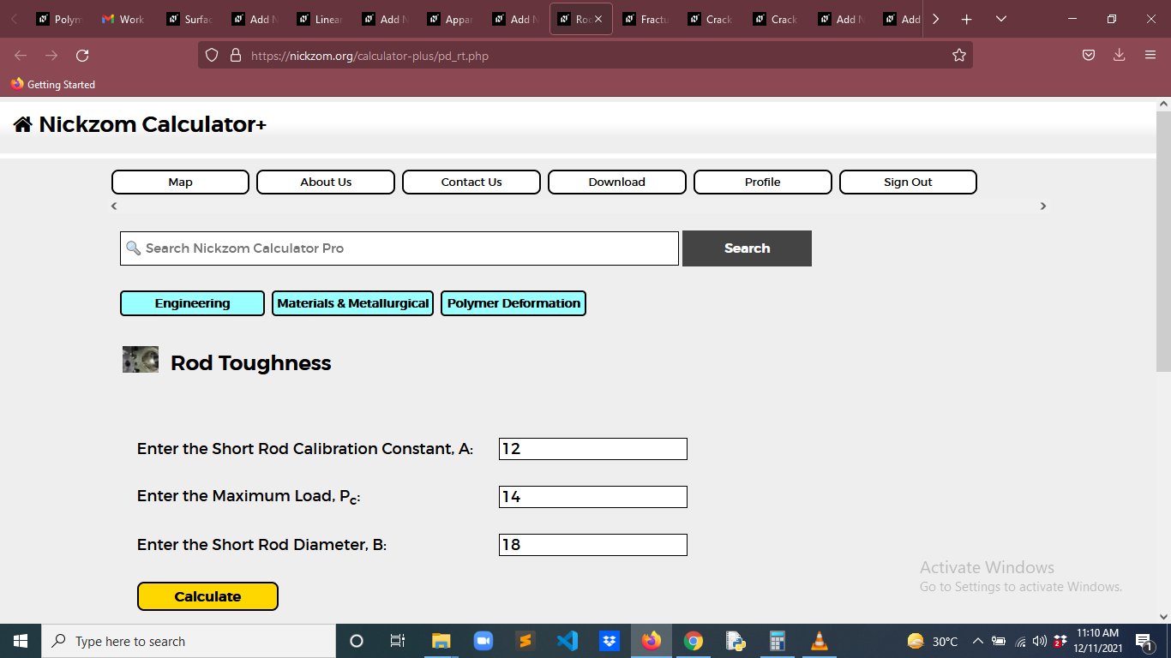Click the scrollbar down arrow
Image resolution: width=1171 pixels, height=658 pixels.
(x=1163, y=616)
